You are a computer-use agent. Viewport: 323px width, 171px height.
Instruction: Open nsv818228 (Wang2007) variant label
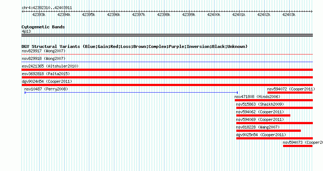point(258,127)
